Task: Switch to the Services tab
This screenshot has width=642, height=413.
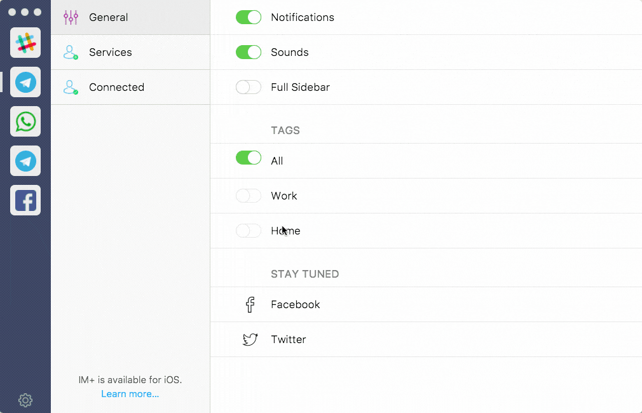Action: point(130,52)
